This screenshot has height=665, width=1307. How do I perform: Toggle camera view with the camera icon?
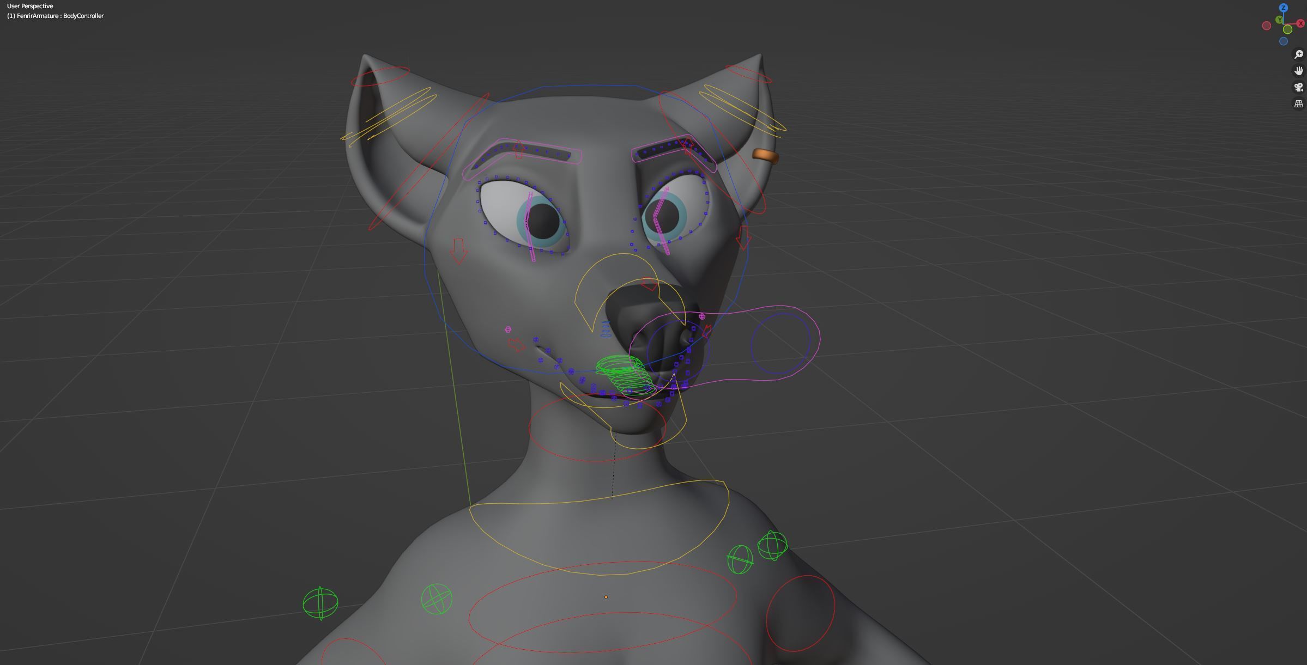pyautogui.click(x=1298, y=87)
